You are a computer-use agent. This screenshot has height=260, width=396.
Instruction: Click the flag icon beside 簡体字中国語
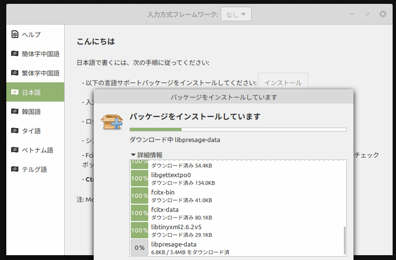click(14, 53)
